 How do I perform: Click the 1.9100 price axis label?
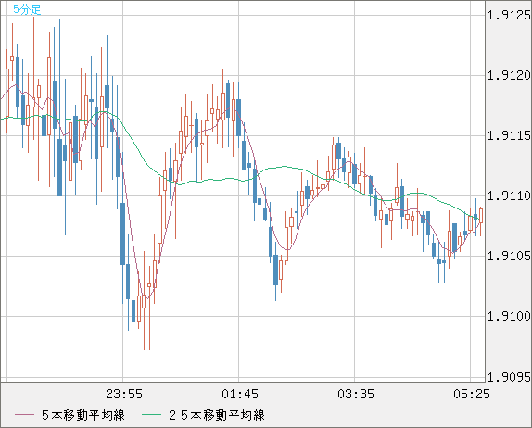click(509, 316)
